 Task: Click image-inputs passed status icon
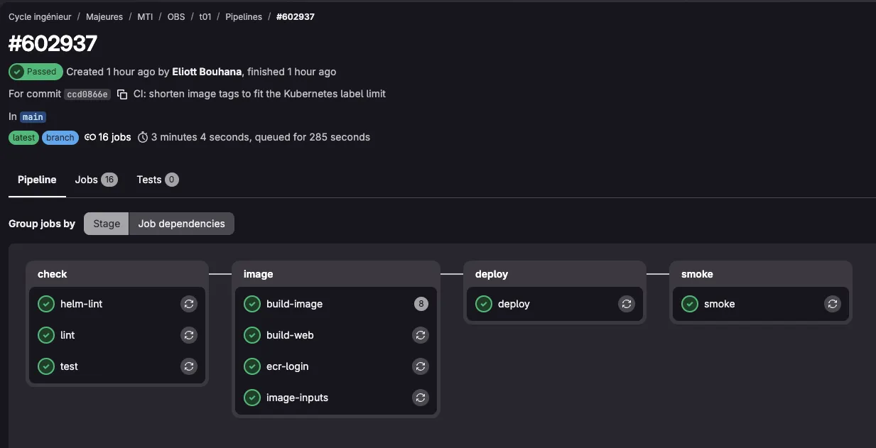[x=252, y=398]
